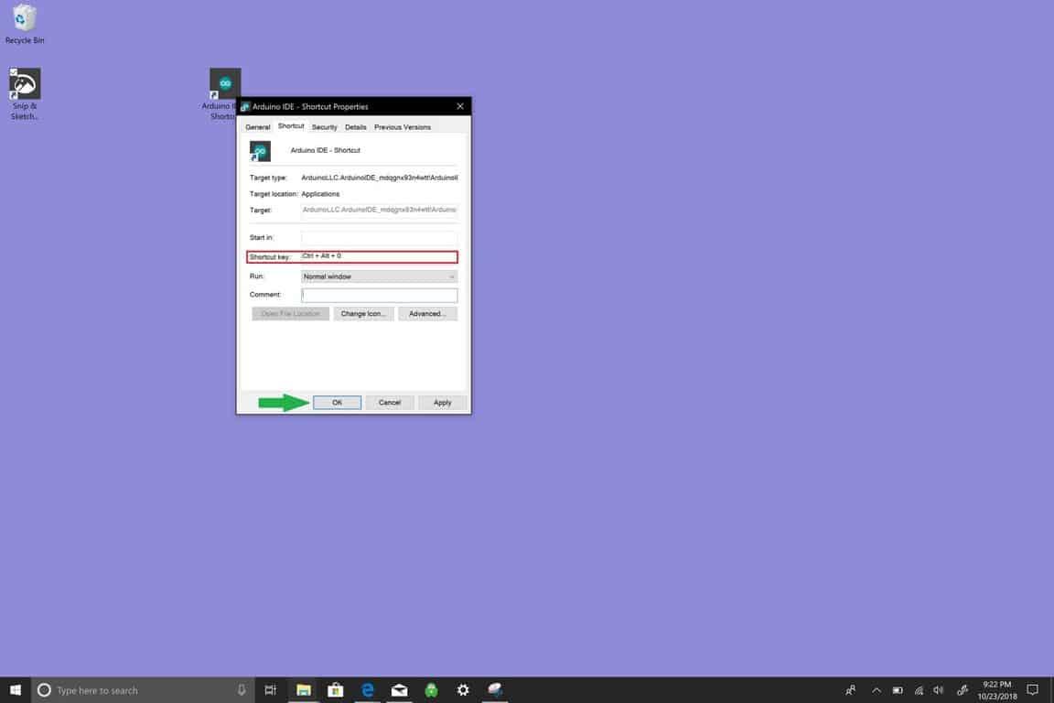The width and height of the screenshot is (1054, 703).
Task: Open the Run mode dropdown
Action: pos(379,276)
